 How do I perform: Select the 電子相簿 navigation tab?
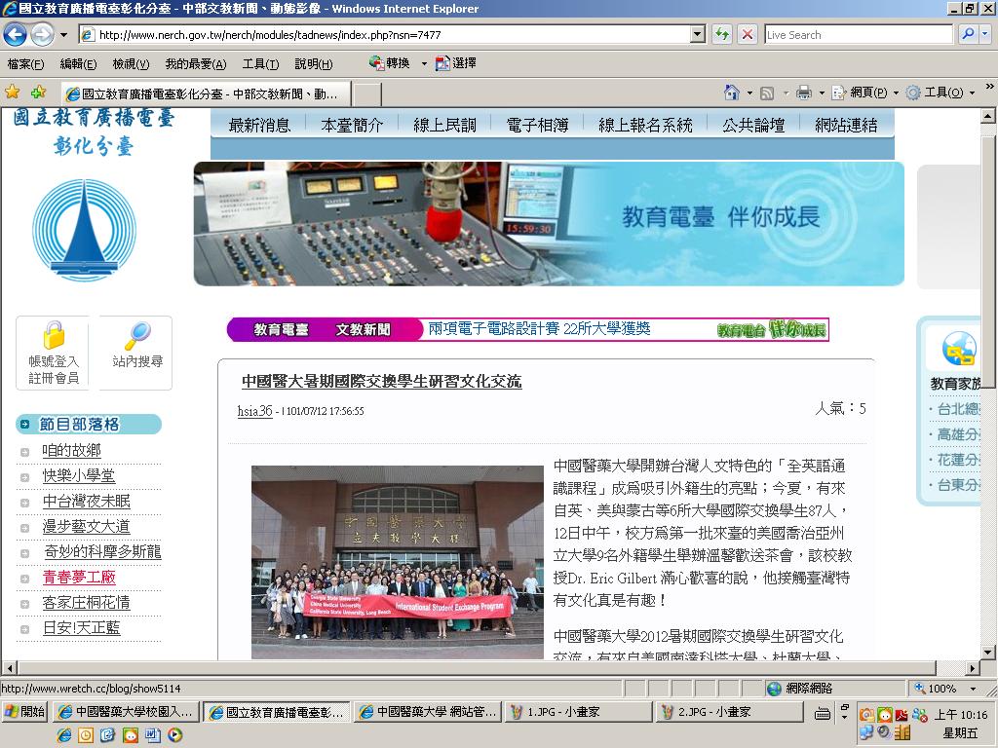[537, 126]
